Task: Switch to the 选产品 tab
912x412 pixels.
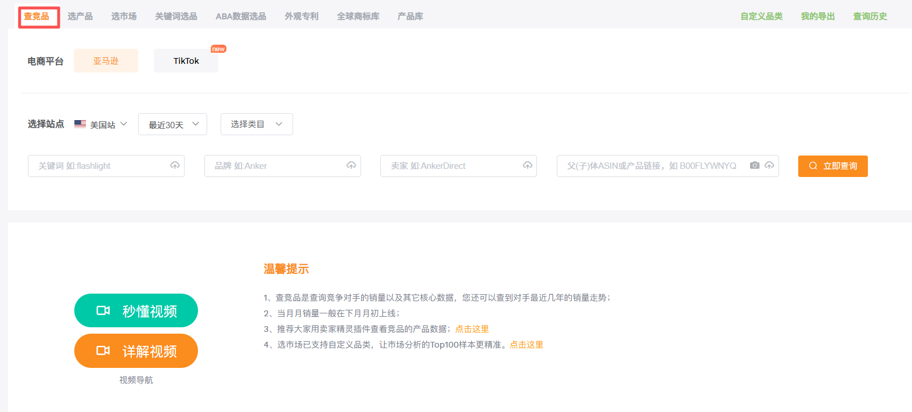Action: tap(80, 16)
